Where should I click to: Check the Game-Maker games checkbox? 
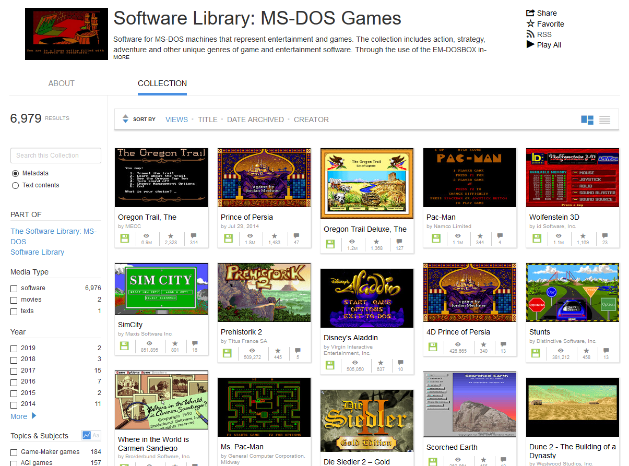coord(14,452)
